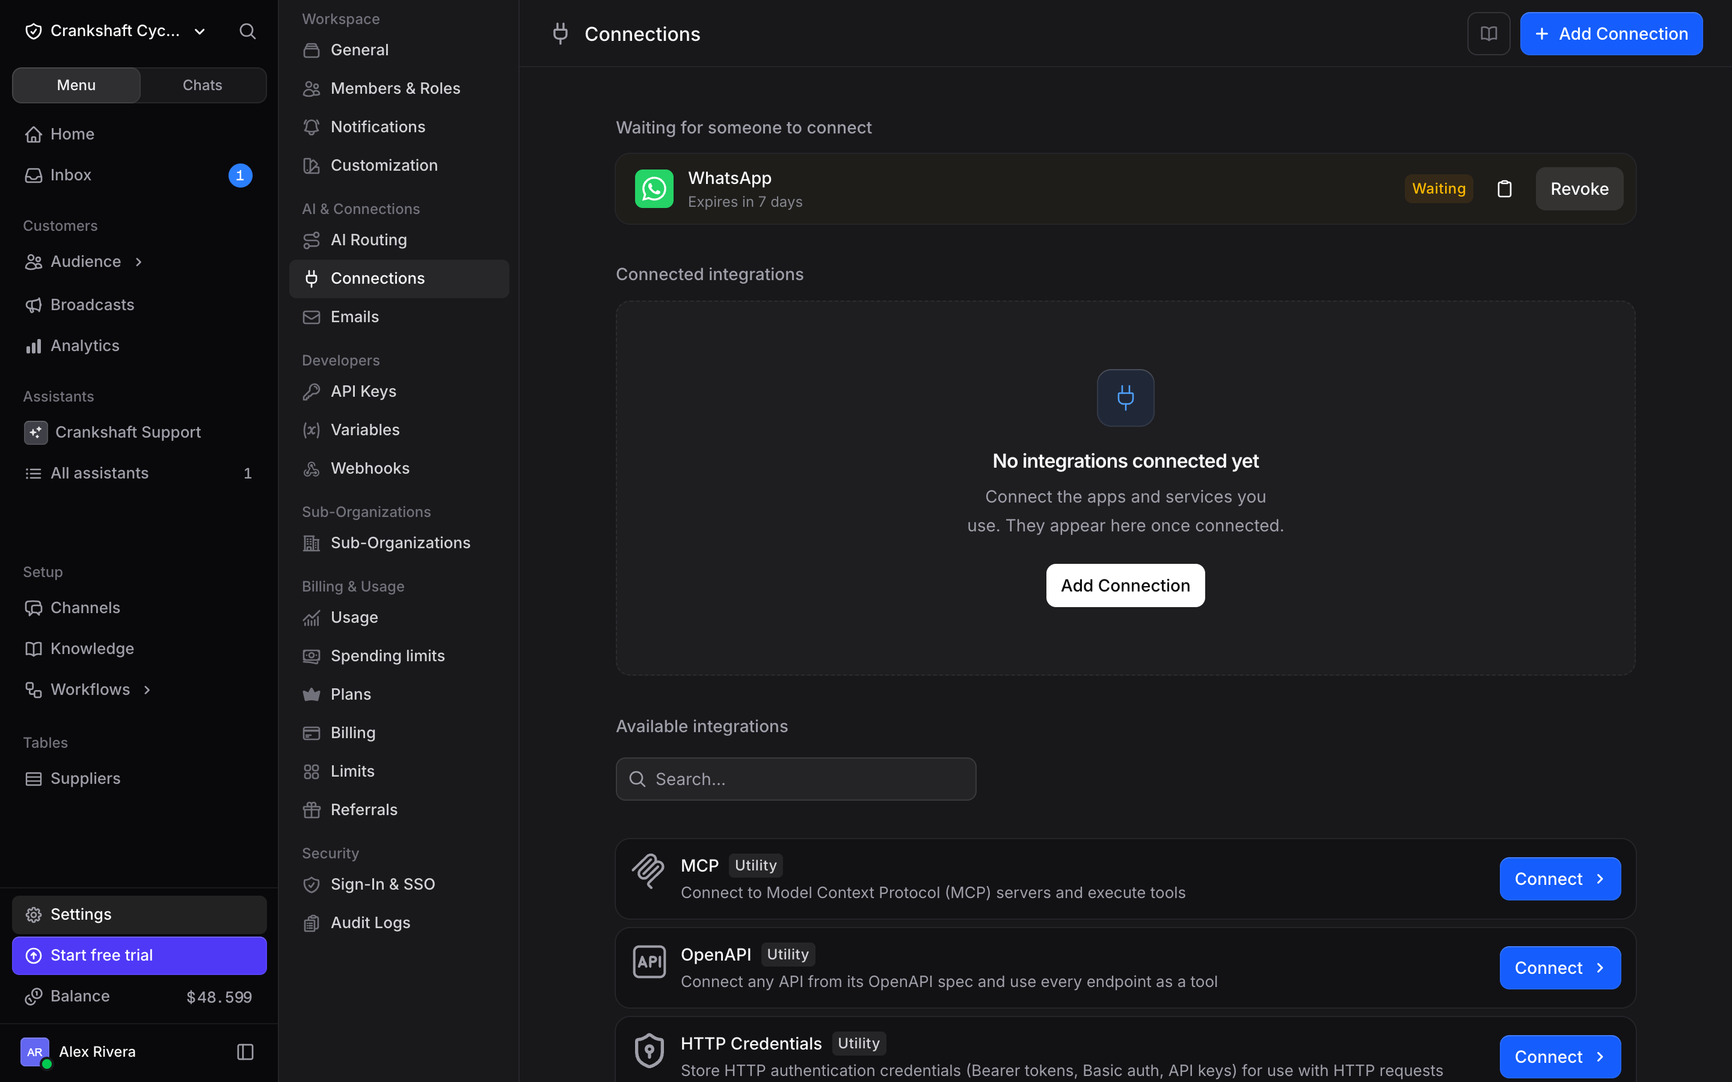Screen dimensions: 1732x1082
Task: Click the WhatsApp logo icon
Action: [x=654, y=189]
